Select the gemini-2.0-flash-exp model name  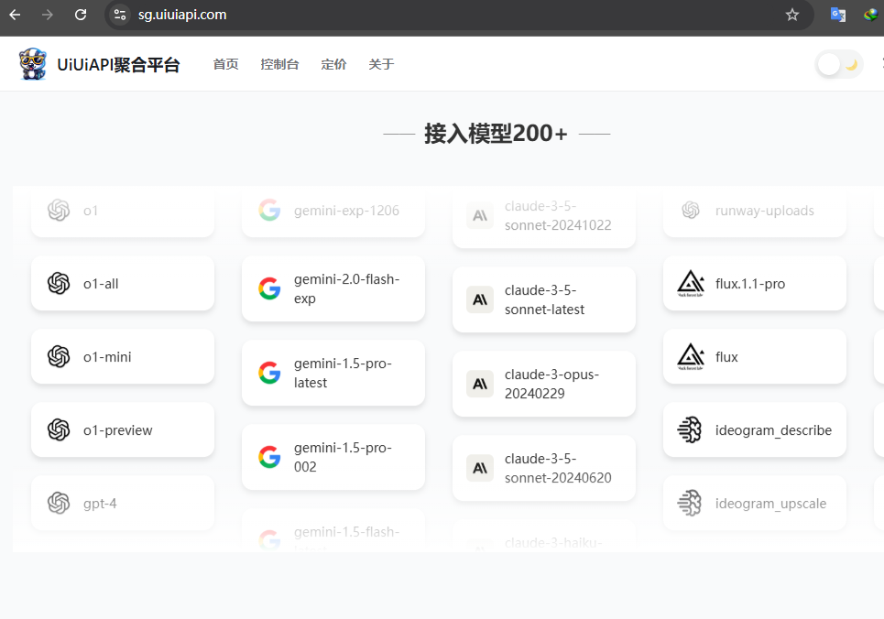point(346,288)
